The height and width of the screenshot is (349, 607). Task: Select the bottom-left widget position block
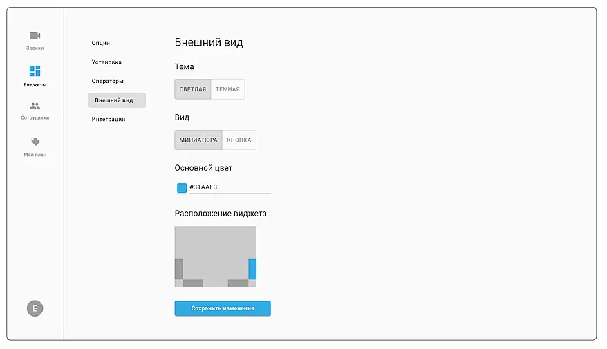[193, 283]
